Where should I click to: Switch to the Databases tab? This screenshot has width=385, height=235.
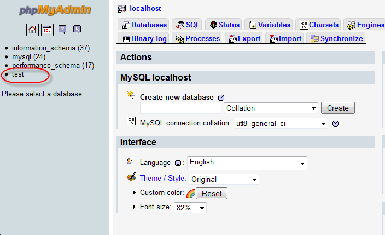pyautogui.click(x=144, y=25)
